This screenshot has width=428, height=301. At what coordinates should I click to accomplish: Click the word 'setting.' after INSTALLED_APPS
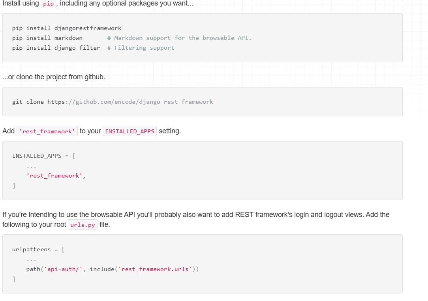pyautogui.click(x=170, y=131)
